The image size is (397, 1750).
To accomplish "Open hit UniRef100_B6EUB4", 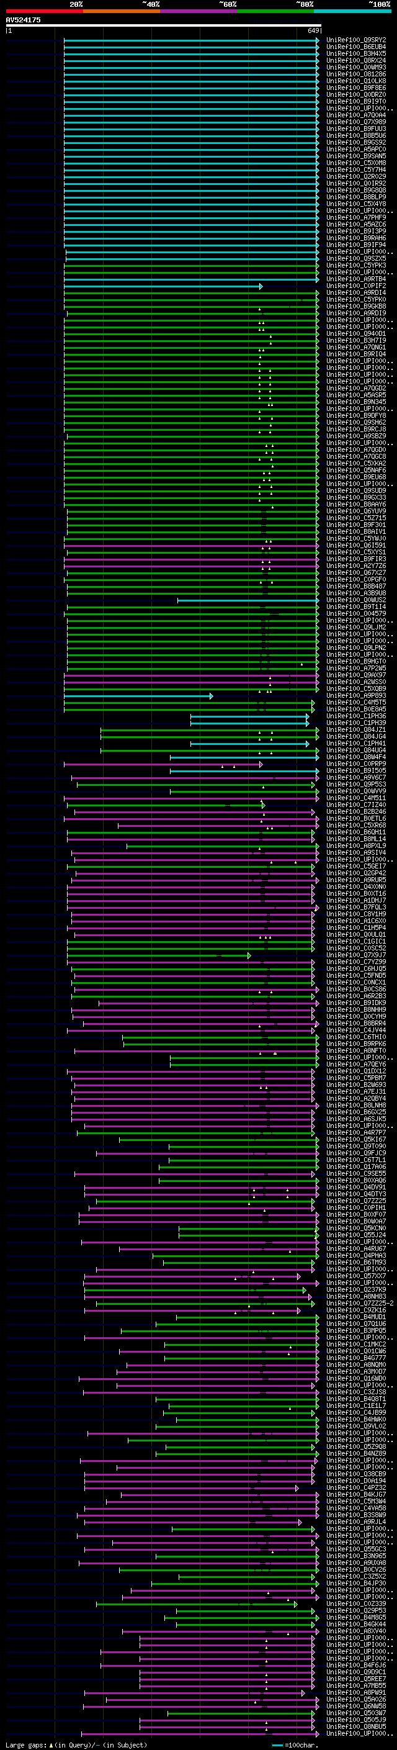I will coord(355,47).
